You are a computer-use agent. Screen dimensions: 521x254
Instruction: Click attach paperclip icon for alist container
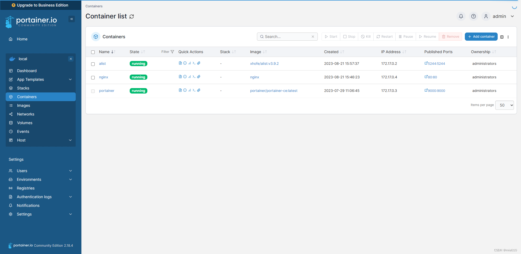tap(199, 63)
